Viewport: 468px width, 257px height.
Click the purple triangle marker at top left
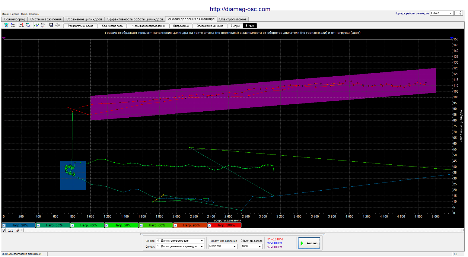(x=4, y=38)
